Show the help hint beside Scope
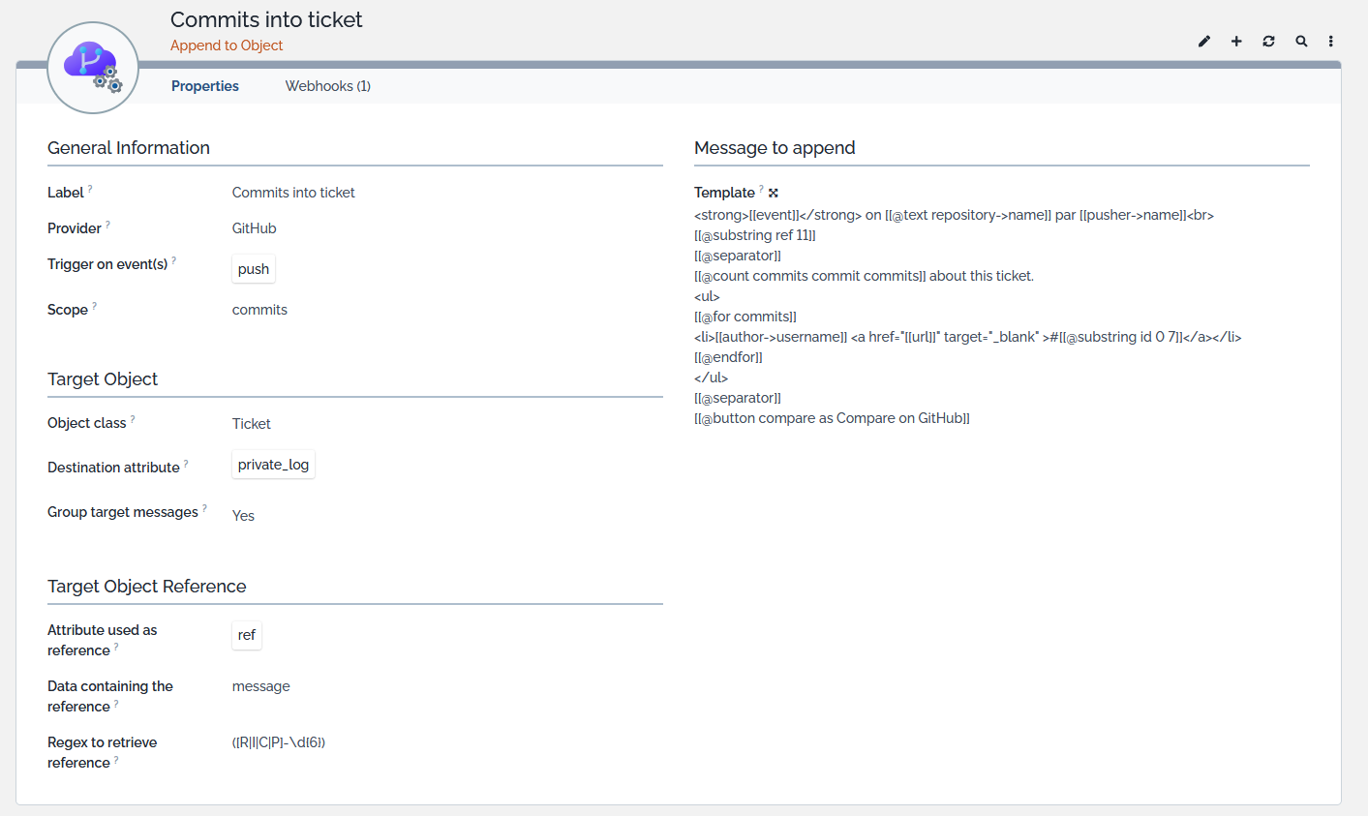The width and height of the screenshot is (1368, 816). (x=94, y=305)
